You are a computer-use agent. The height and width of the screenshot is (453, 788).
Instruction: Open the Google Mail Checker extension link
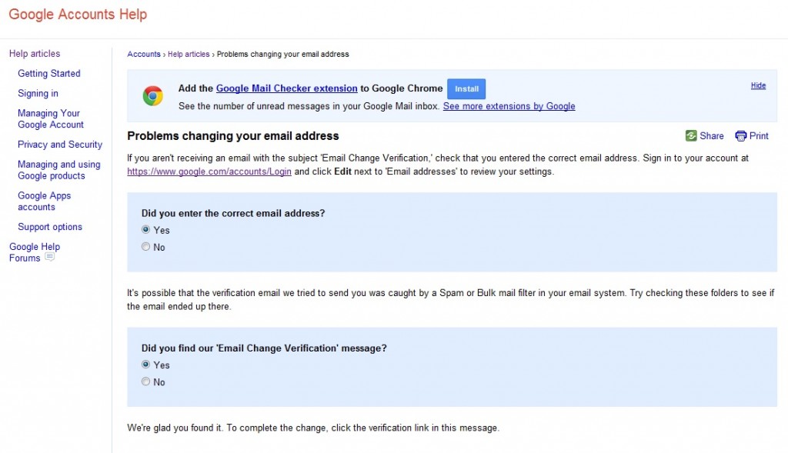[x=286, y=88]
